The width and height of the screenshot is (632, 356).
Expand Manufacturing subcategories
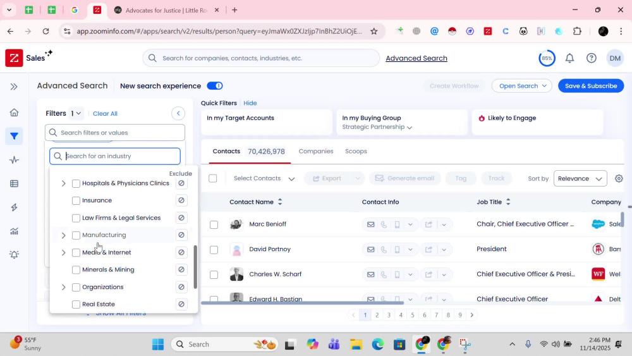[x=63, y=235]
